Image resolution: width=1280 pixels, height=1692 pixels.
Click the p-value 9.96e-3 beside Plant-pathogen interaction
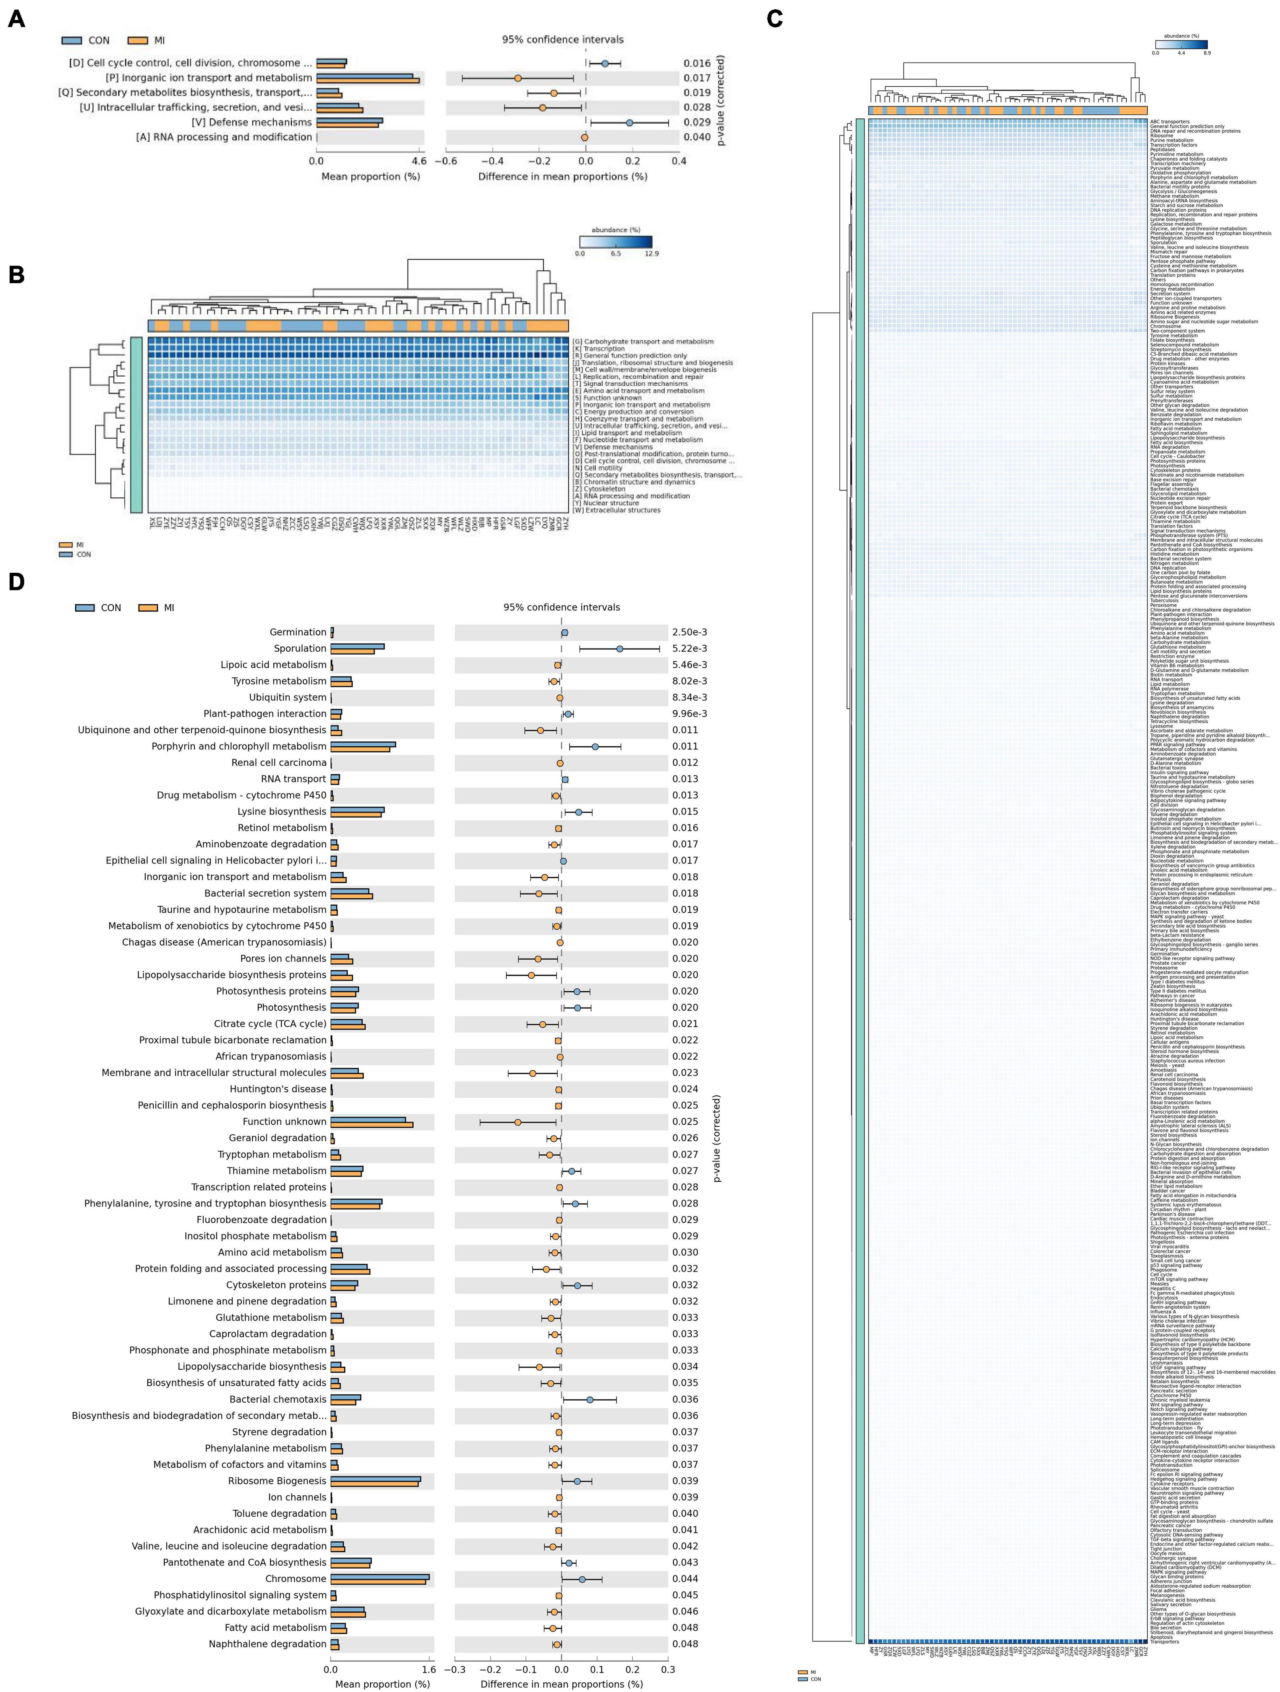[690, 714]
